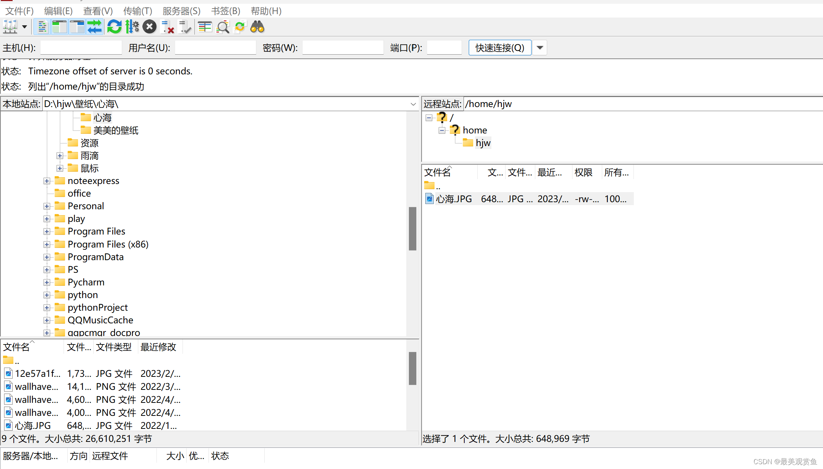The width and height of the screenshot is (823, 469).
Task: Open the 服务器(S) menu
Action: click(181, 11)
